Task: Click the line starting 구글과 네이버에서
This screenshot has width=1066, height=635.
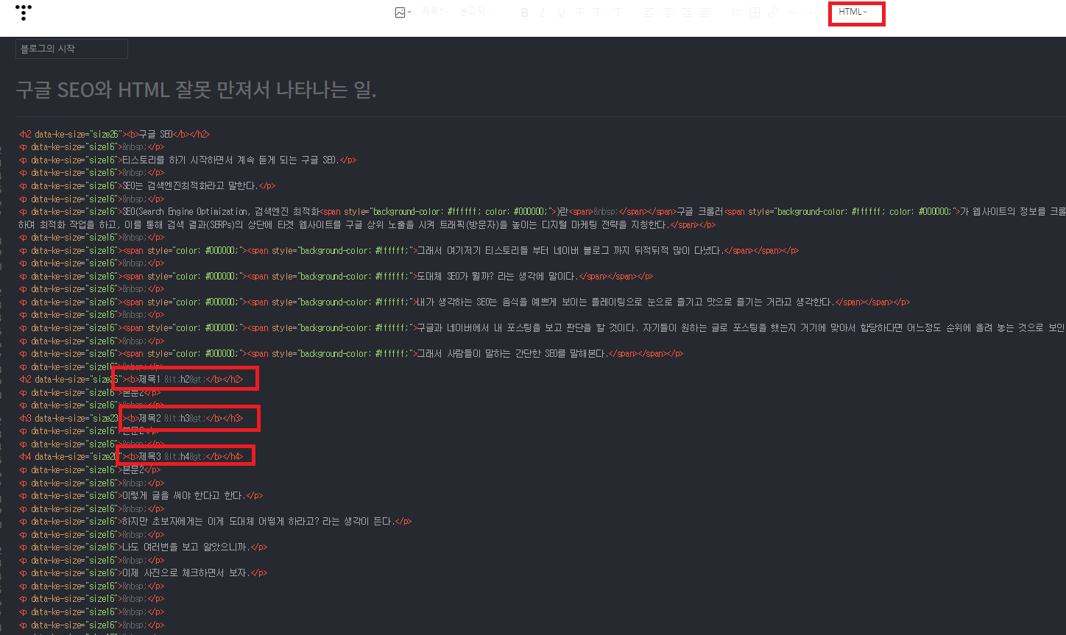Action: point(543,328)
